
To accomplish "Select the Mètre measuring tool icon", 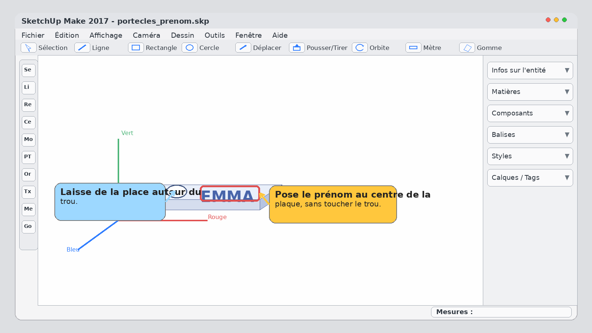I will tap(413, 48).
